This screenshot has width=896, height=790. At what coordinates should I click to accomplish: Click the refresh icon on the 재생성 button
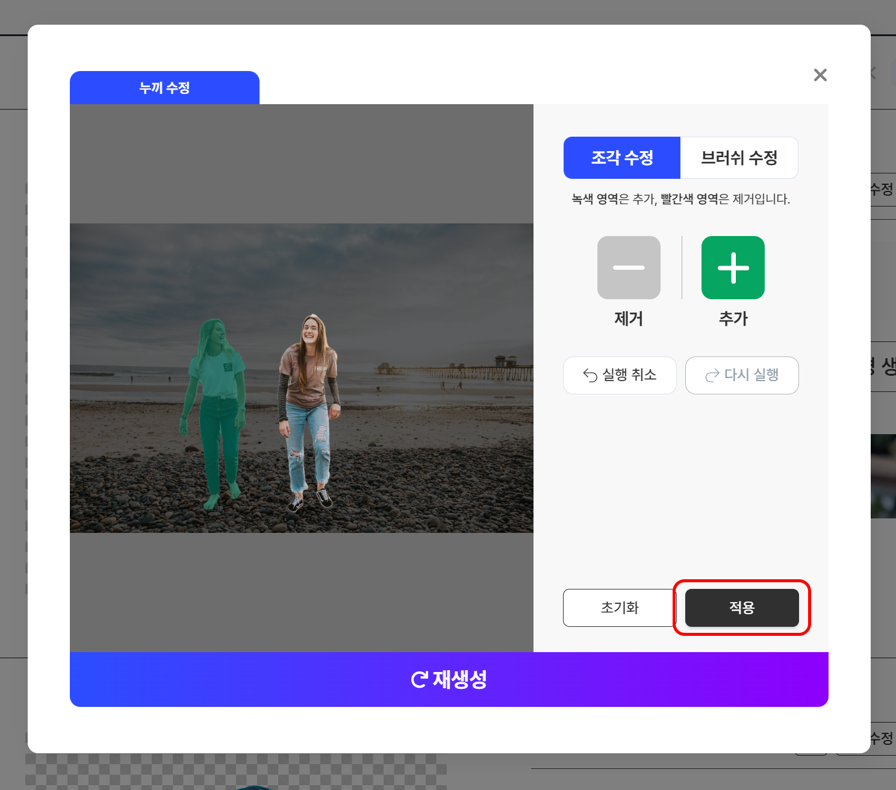point(418,680)
